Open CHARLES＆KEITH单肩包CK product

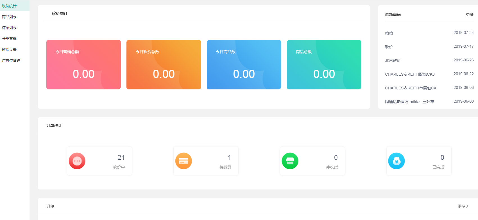[411, 88]
